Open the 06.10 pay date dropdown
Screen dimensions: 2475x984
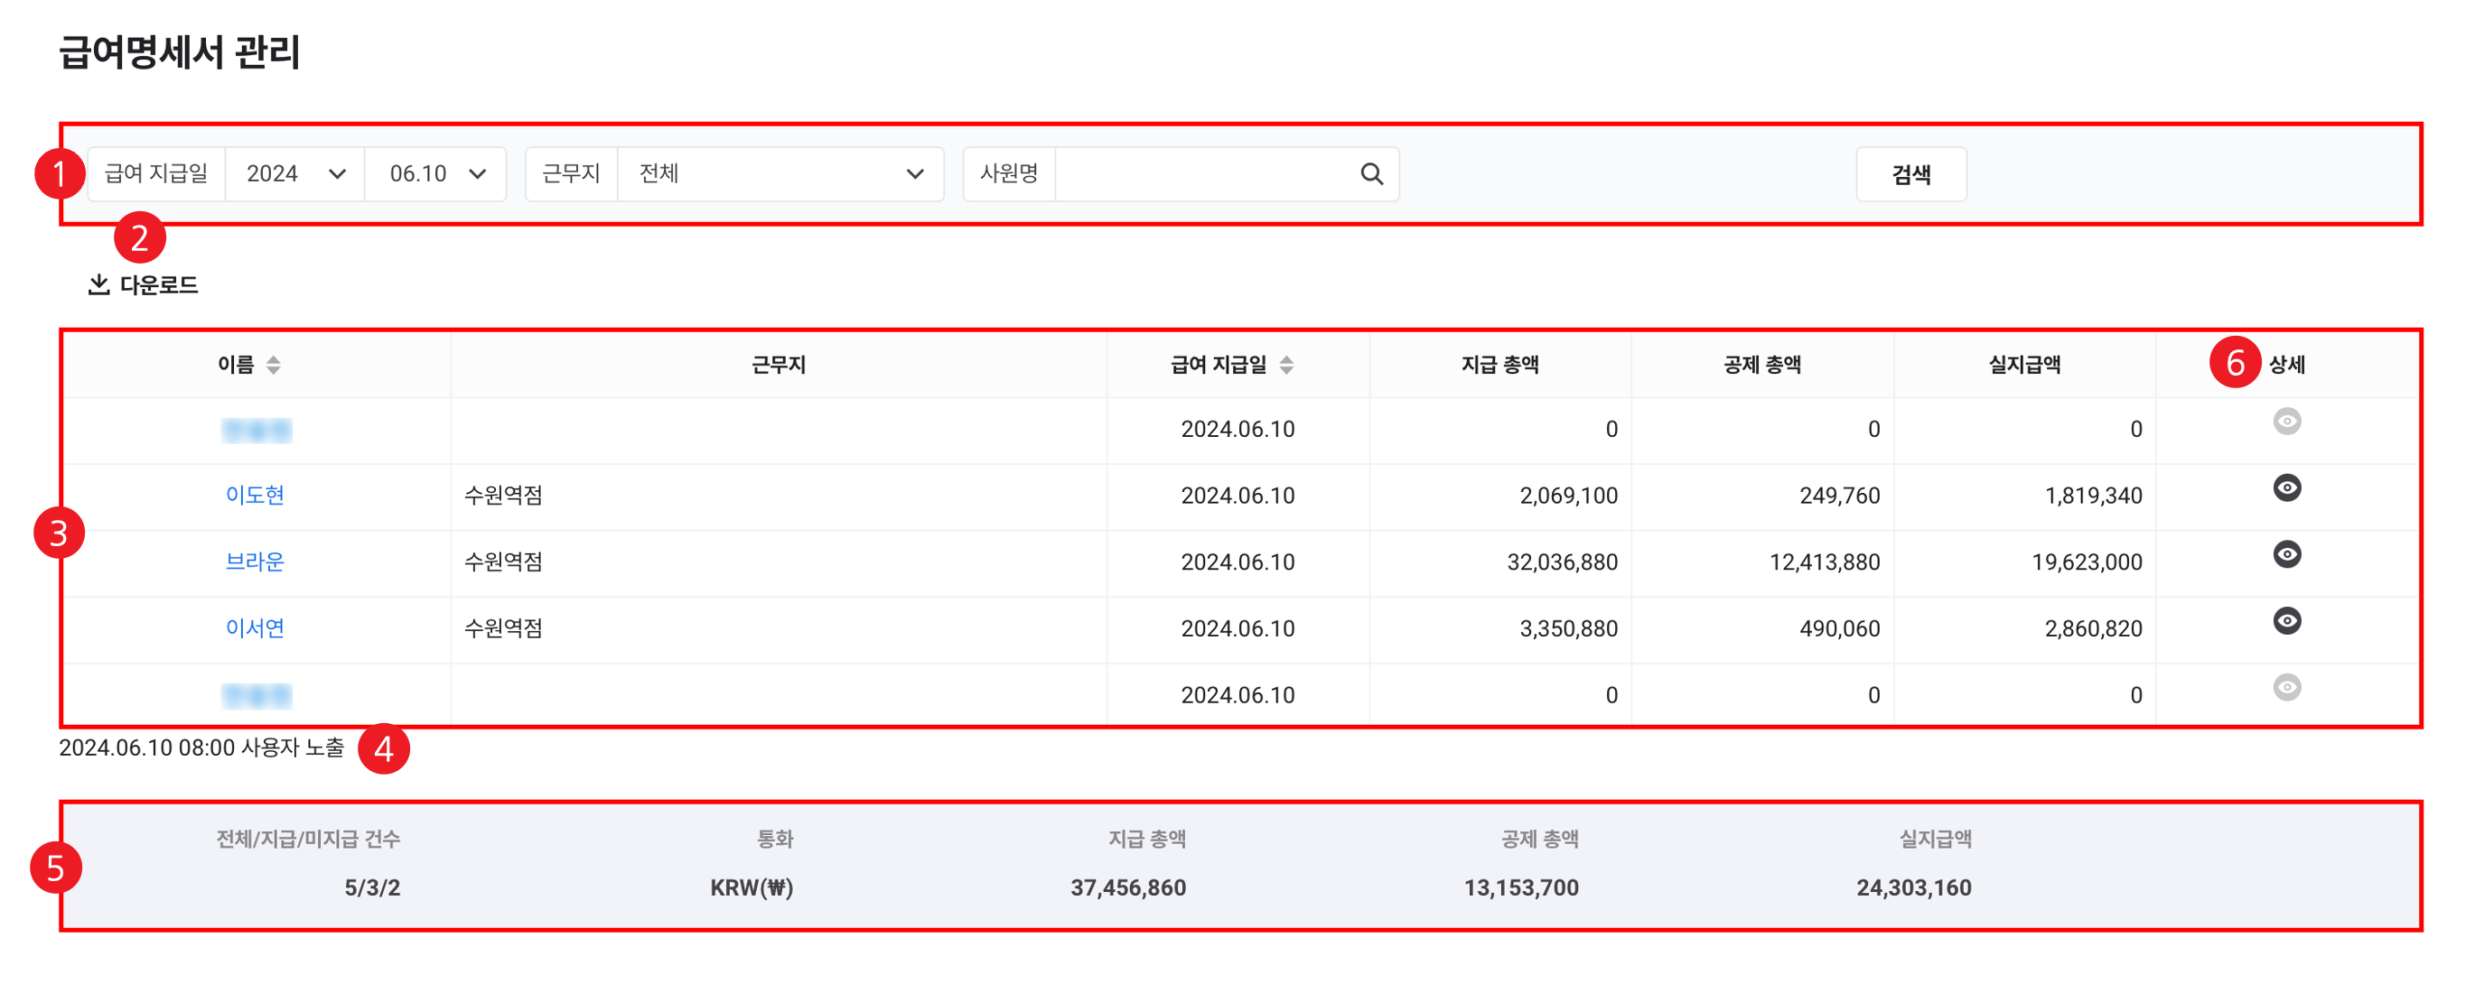(436, 173)
